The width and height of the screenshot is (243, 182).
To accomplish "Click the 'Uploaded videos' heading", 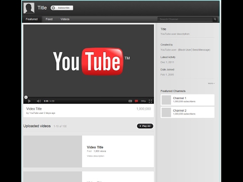I will tap(37, 126).
